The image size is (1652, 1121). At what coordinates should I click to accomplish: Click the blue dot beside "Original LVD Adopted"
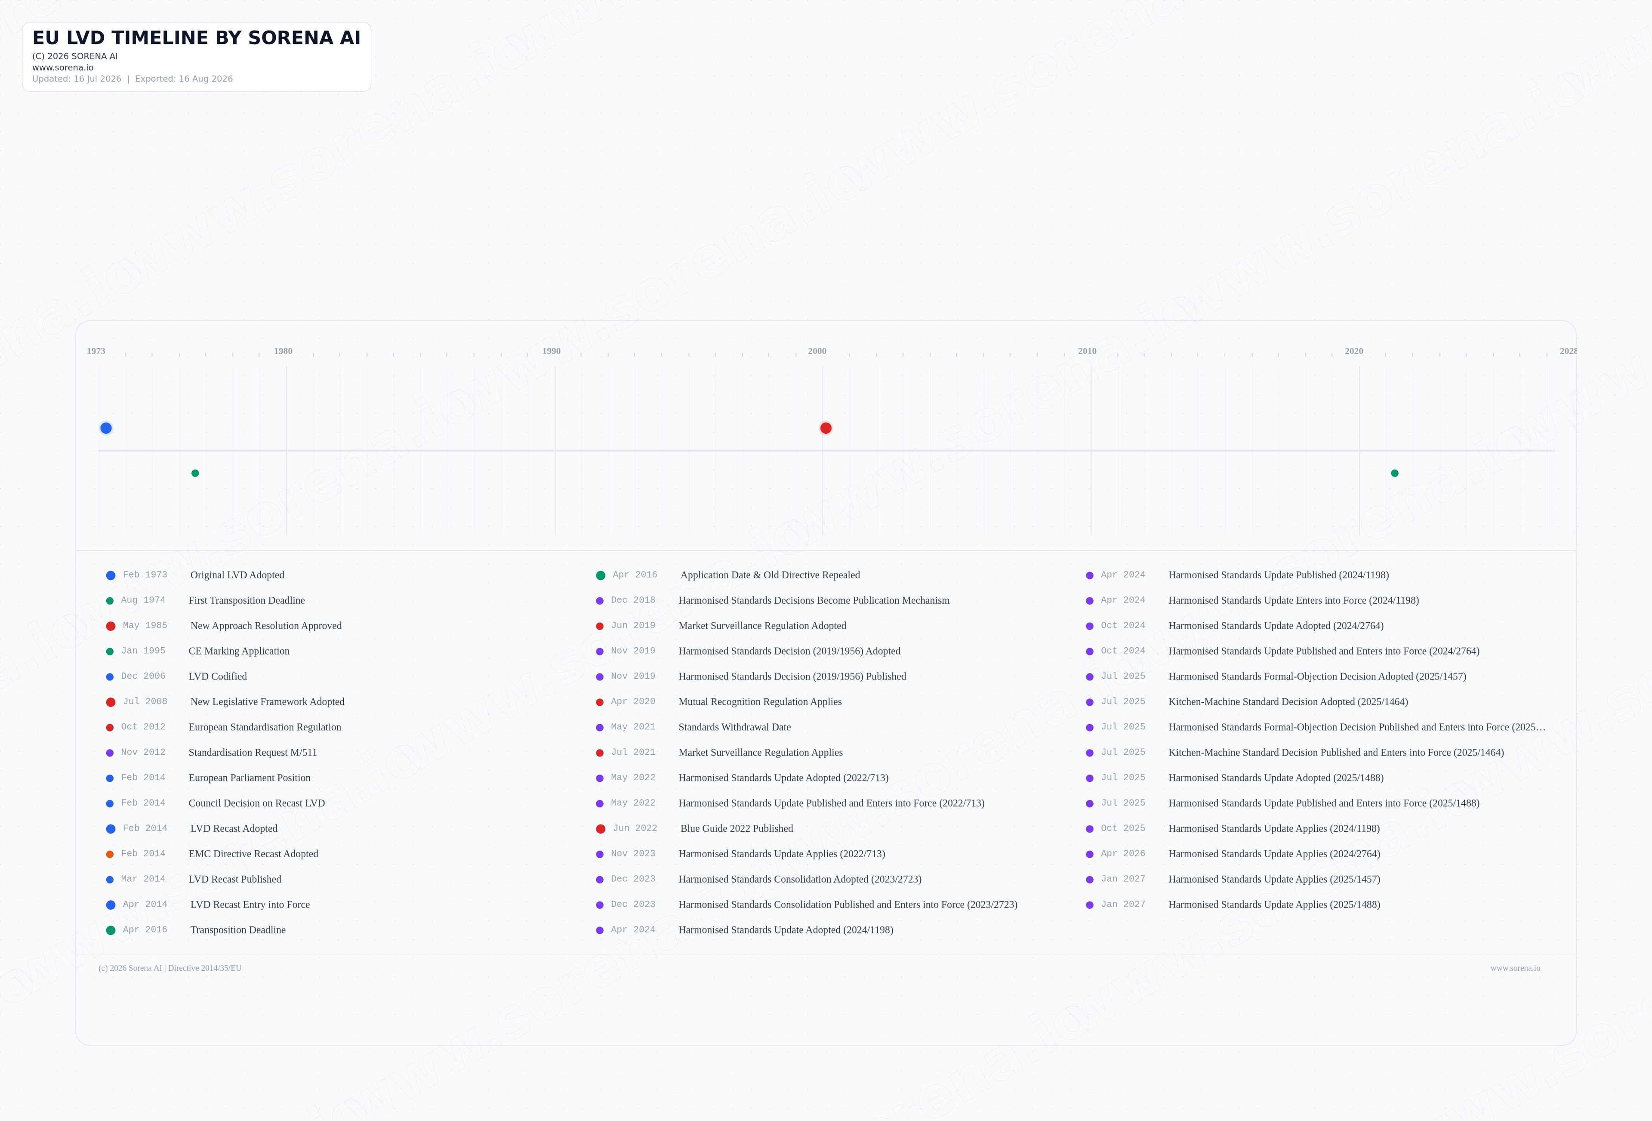click(x=111, y=576)
